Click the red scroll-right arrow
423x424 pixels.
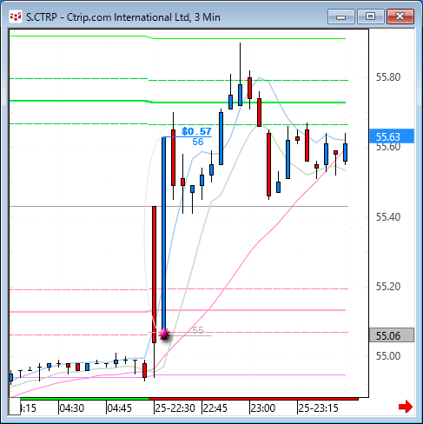(406, 407)
